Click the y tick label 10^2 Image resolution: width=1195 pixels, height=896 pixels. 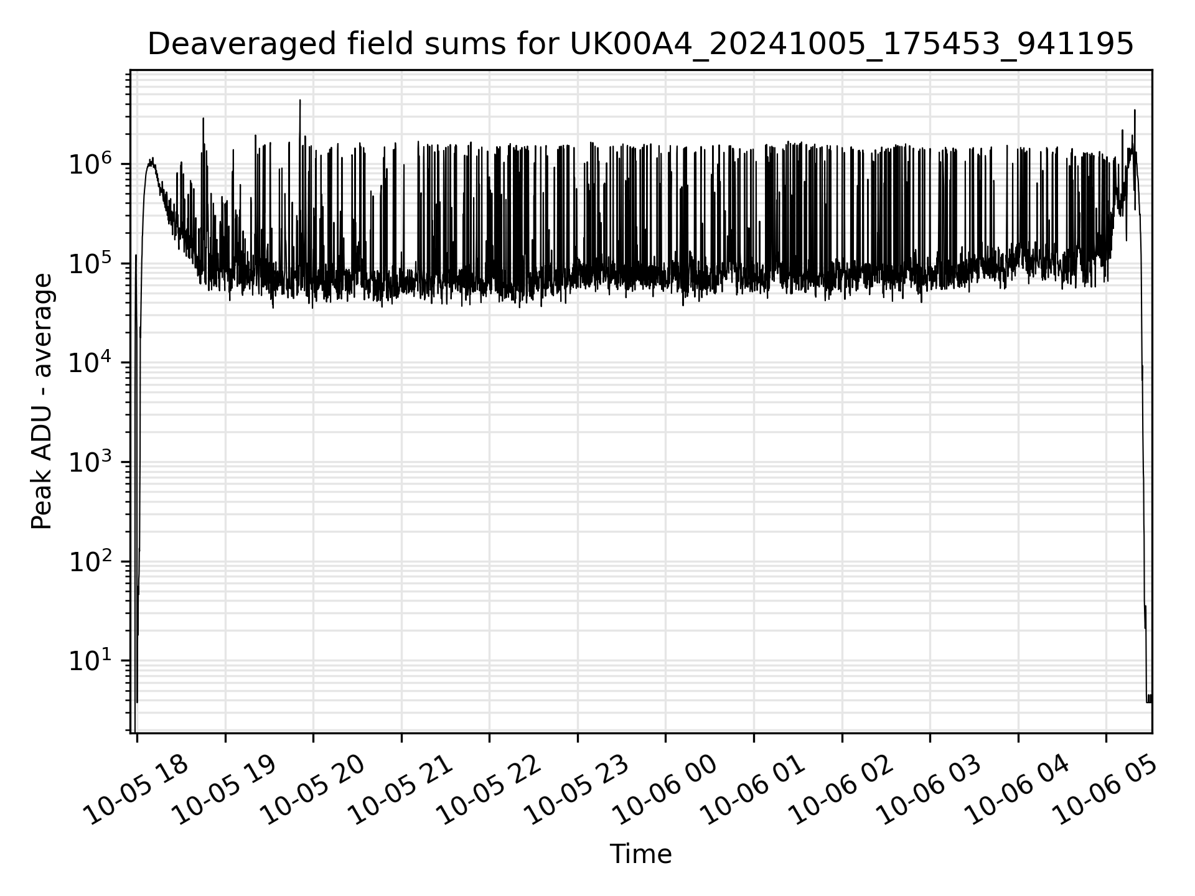91,560
